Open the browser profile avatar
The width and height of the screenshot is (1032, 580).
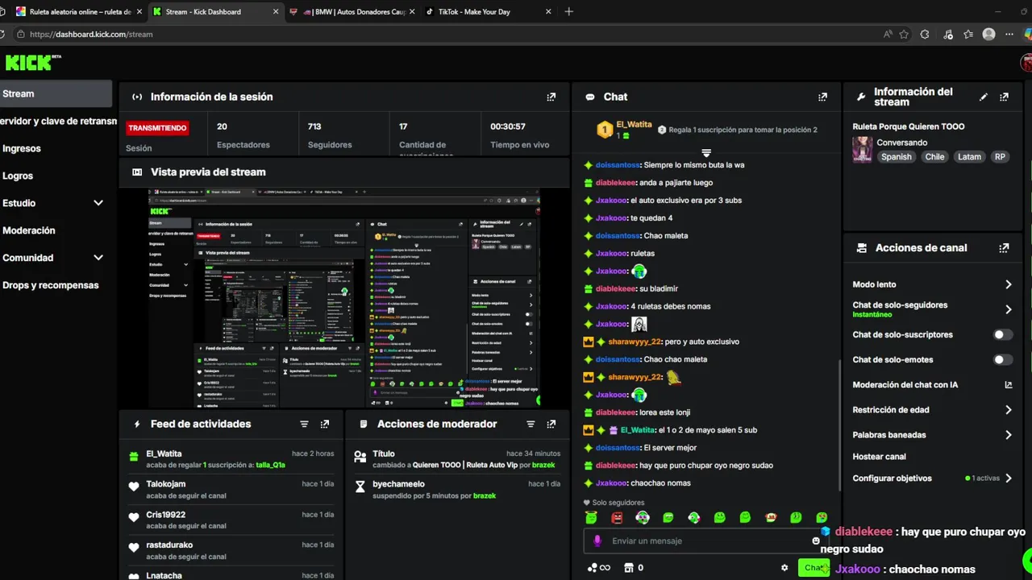(x=989, y=35)
